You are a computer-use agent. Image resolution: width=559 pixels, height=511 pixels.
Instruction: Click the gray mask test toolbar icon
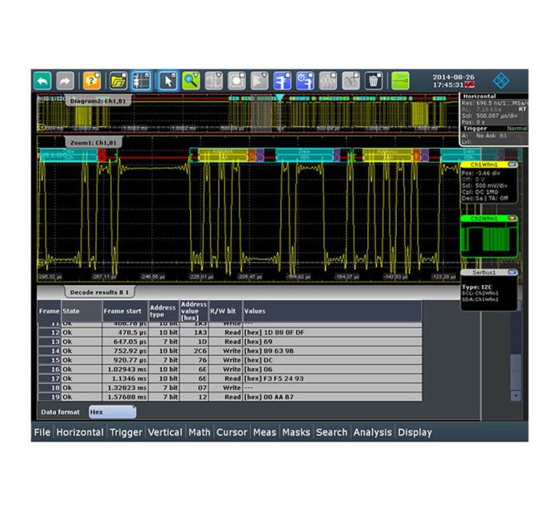coord(236,81)
